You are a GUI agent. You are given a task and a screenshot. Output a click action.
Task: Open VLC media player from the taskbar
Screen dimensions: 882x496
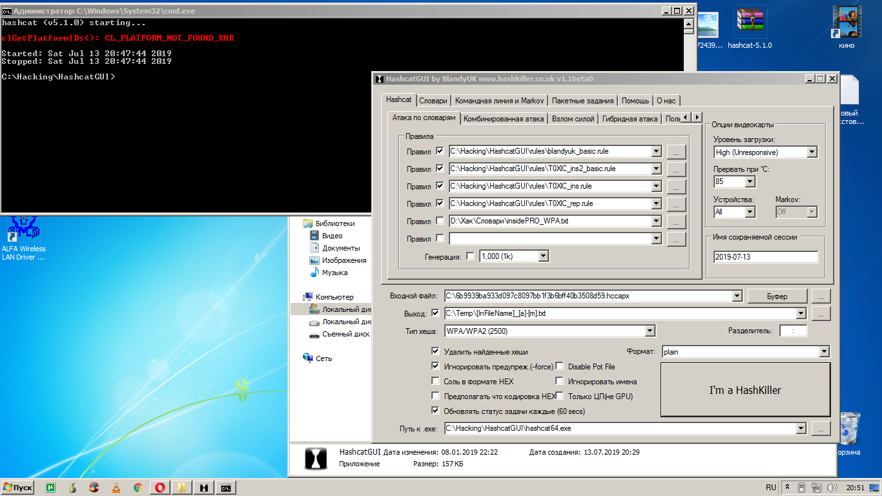(x=116, y=488)
